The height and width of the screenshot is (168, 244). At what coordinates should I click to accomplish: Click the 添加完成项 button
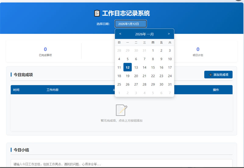point(218,75)
